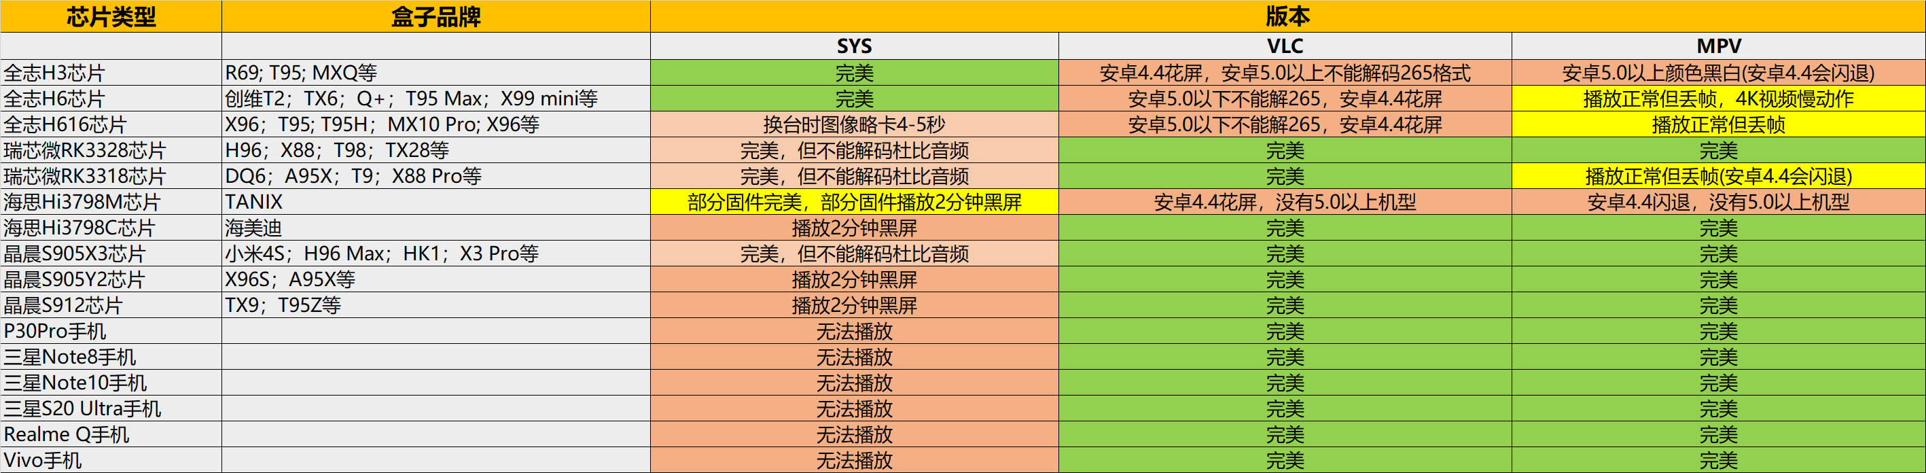Click the 'TX9;T95Z等' brand cell
The width and height of the screenshot is (1926, 473).
436,305
